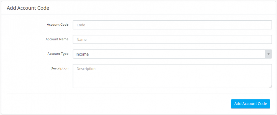This screenshot has height=115, width=277.
Task: Click the "Code" placeholder text
Action: (x=81, y=25)
